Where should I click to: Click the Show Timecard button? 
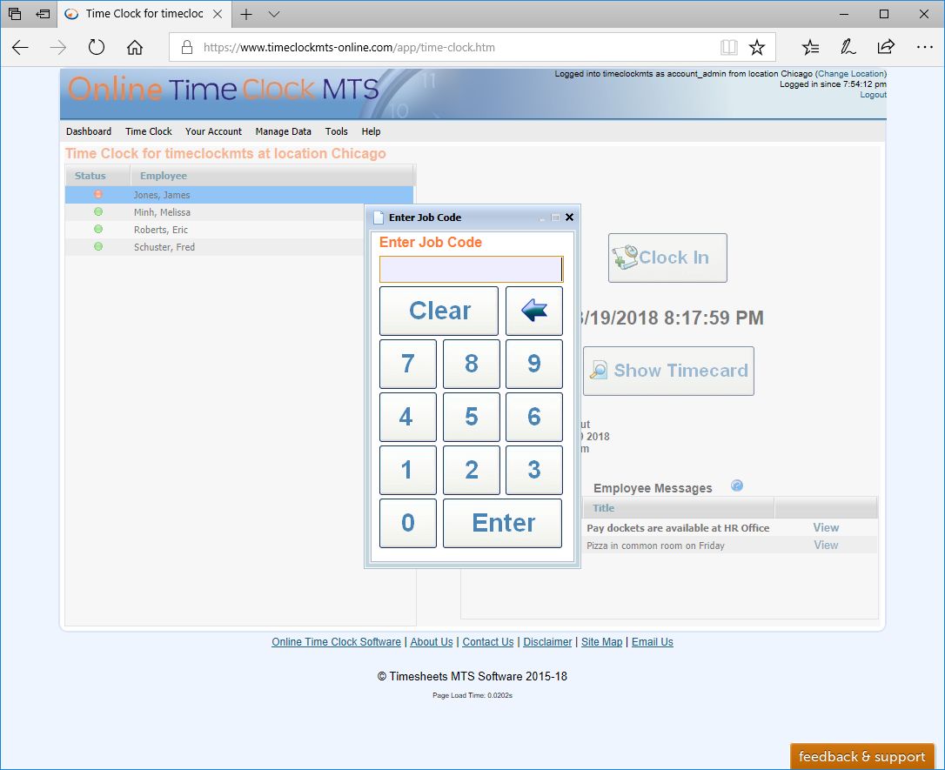pos(668,372)
